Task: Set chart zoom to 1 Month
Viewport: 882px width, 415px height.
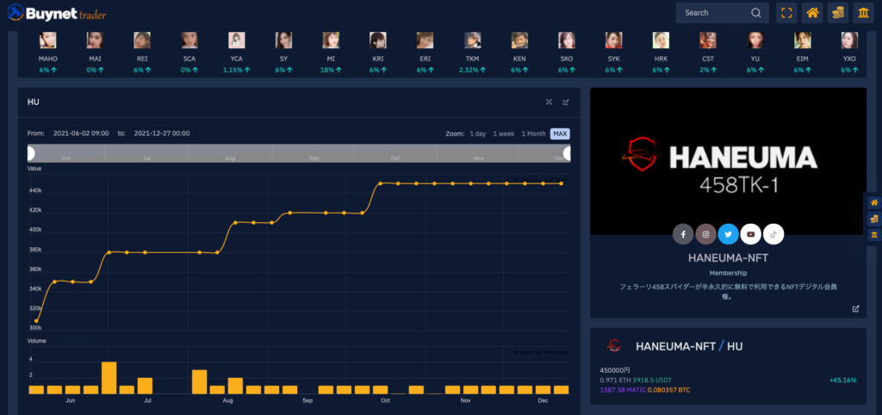Action: [533, 133]
